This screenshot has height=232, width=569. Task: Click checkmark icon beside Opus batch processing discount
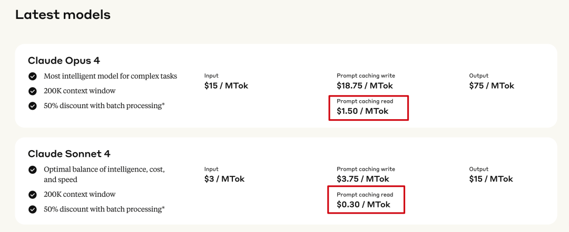click(x=33, y=106)
